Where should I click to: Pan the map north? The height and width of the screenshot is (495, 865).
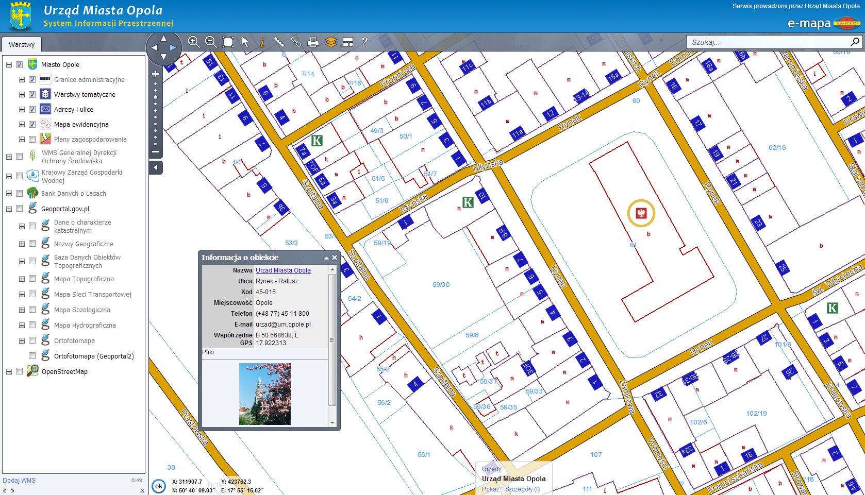[x=163, y=38]
